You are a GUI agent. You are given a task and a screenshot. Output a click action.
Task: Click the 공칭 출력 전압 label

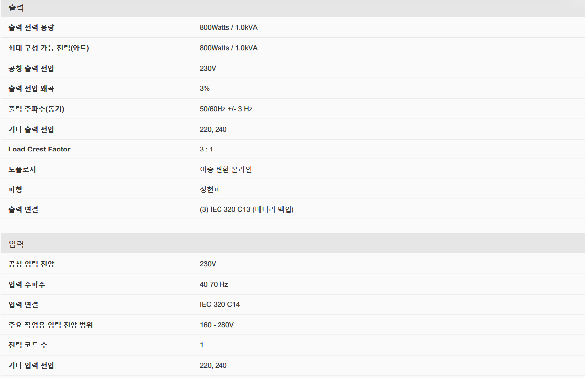31,68
